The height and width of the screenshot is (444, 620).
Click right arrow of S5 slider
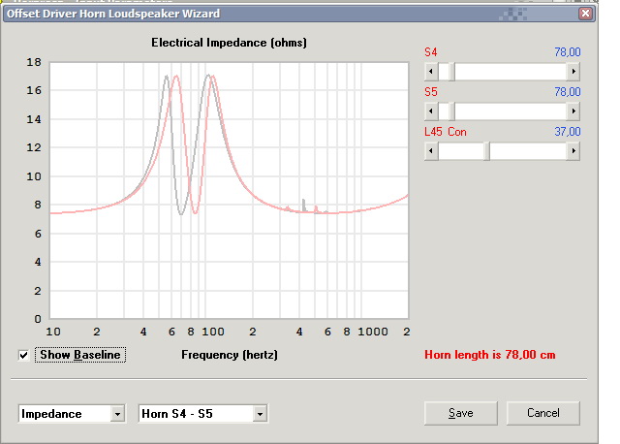[573, 111]
